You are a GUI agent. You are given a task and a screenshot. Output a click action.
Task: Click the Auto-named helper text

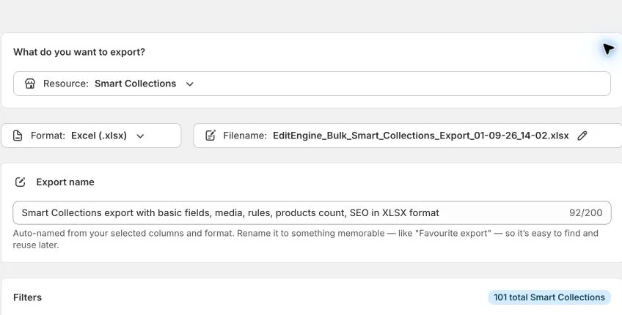pos(305,239)
